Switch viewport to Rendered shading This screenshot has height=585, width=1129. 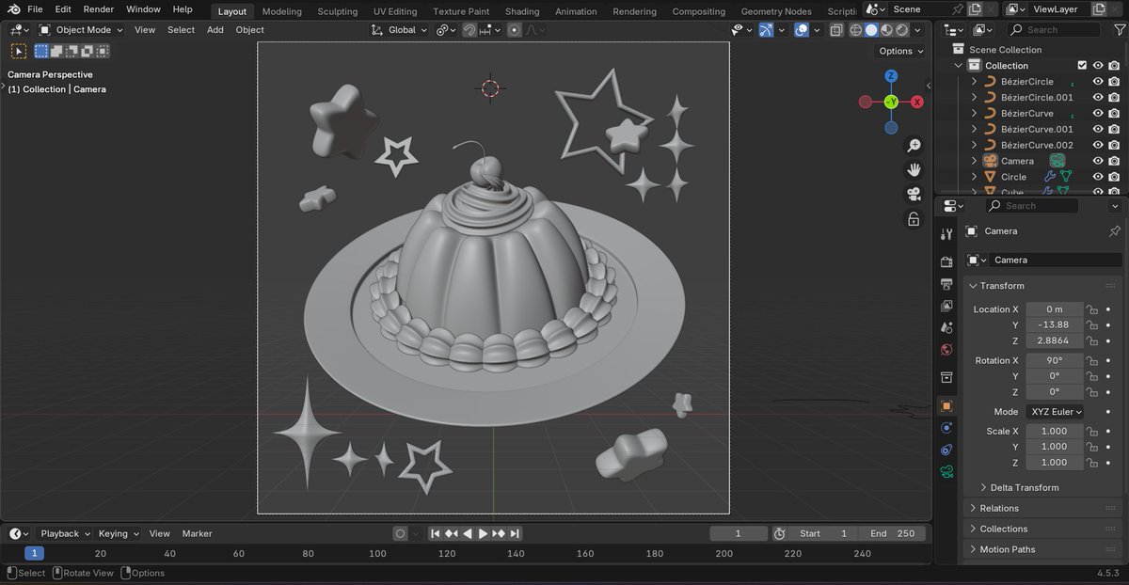[902, 29]
